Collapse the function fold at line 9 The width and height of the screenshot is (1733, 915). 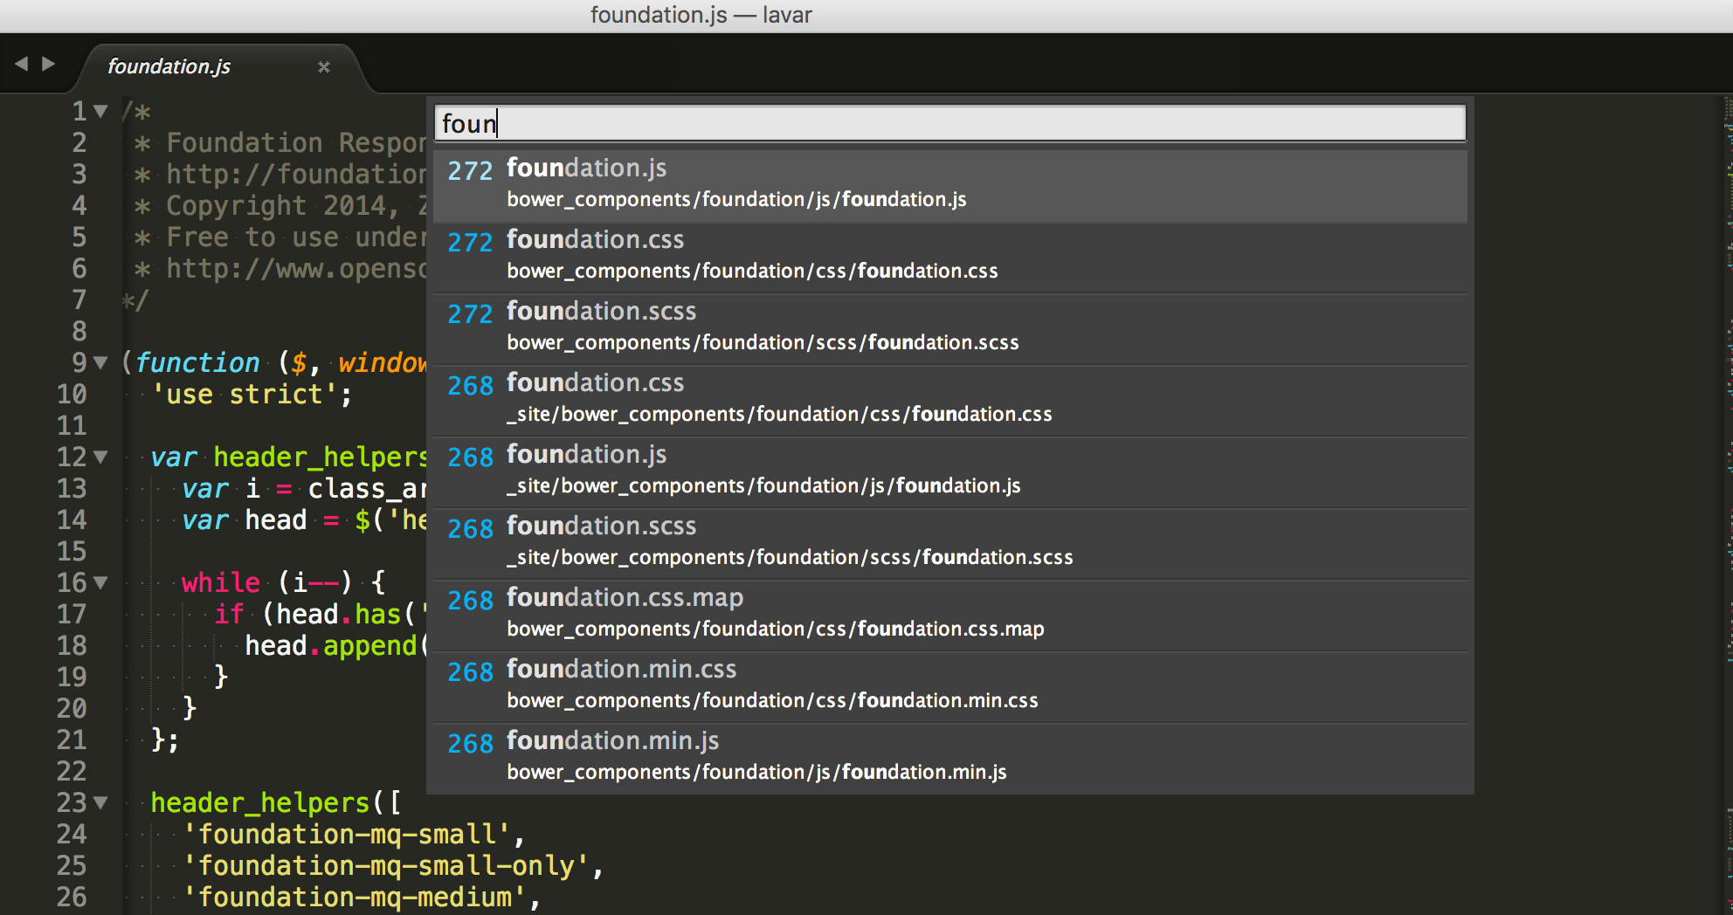(x=101, y=362)
